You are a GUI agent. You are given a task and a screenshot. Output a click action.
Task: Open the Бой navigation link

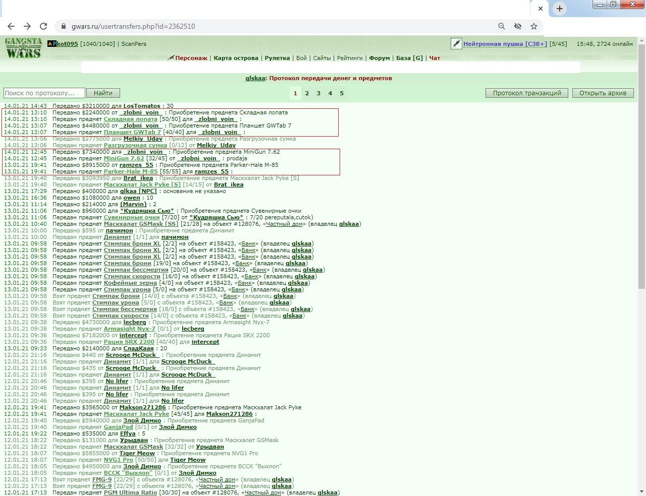[x=301, y=58]
